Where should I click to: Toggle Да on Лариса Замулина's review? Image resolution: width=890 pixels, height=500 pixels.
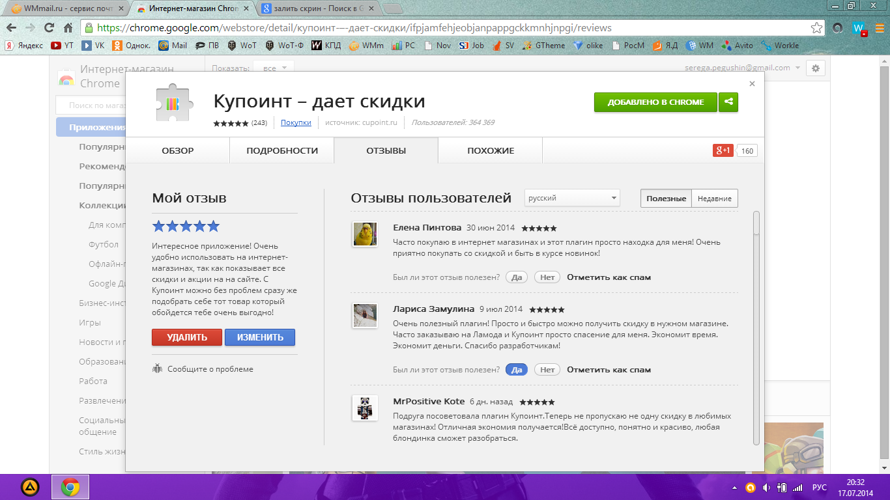point(517,370)
